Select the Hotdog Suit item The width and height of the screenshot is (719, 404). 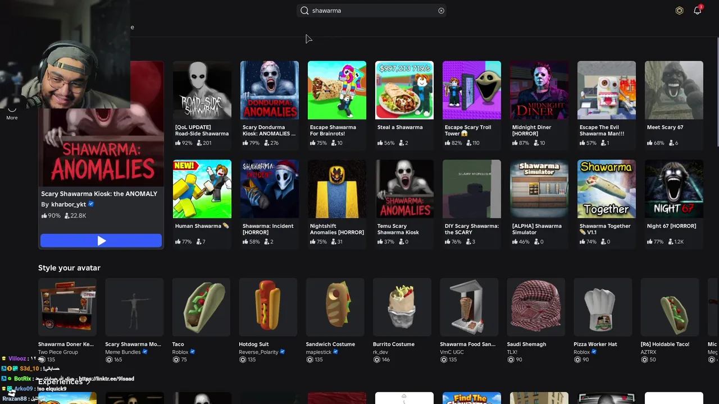268,307
